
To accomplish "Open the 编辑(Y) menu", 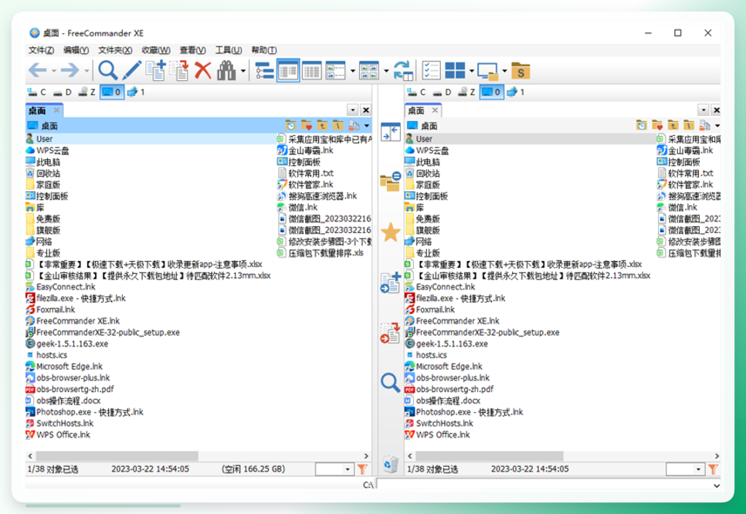I will click(x=76, y=50).
